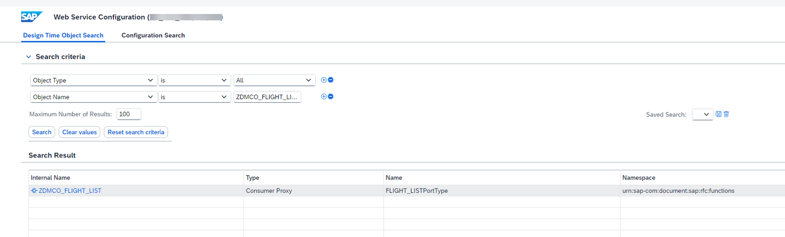This screenshot has height=237, width=785.
Task: Click the Search button
Action: coord(42,132)
